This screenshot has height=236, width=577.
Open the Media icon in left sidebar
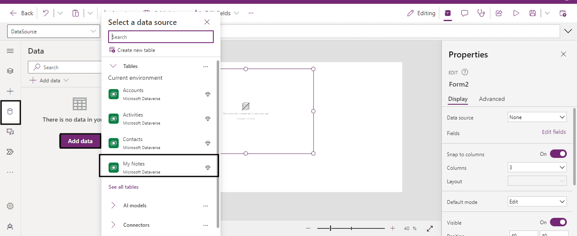[x=10, y=132]
